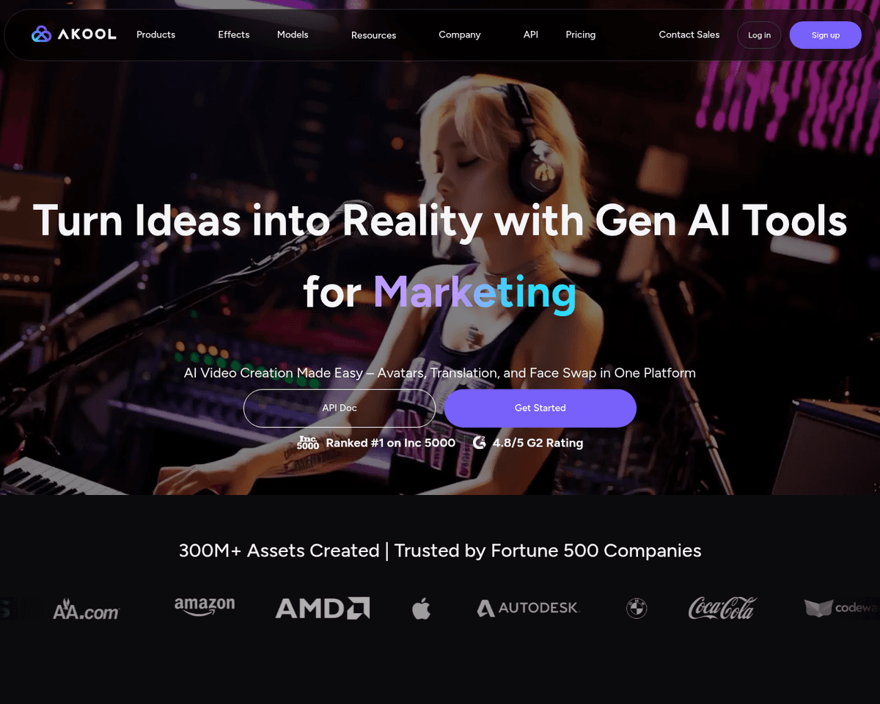Open the API Doc button
The image size is (880, 704).
(x=340, y=408)
